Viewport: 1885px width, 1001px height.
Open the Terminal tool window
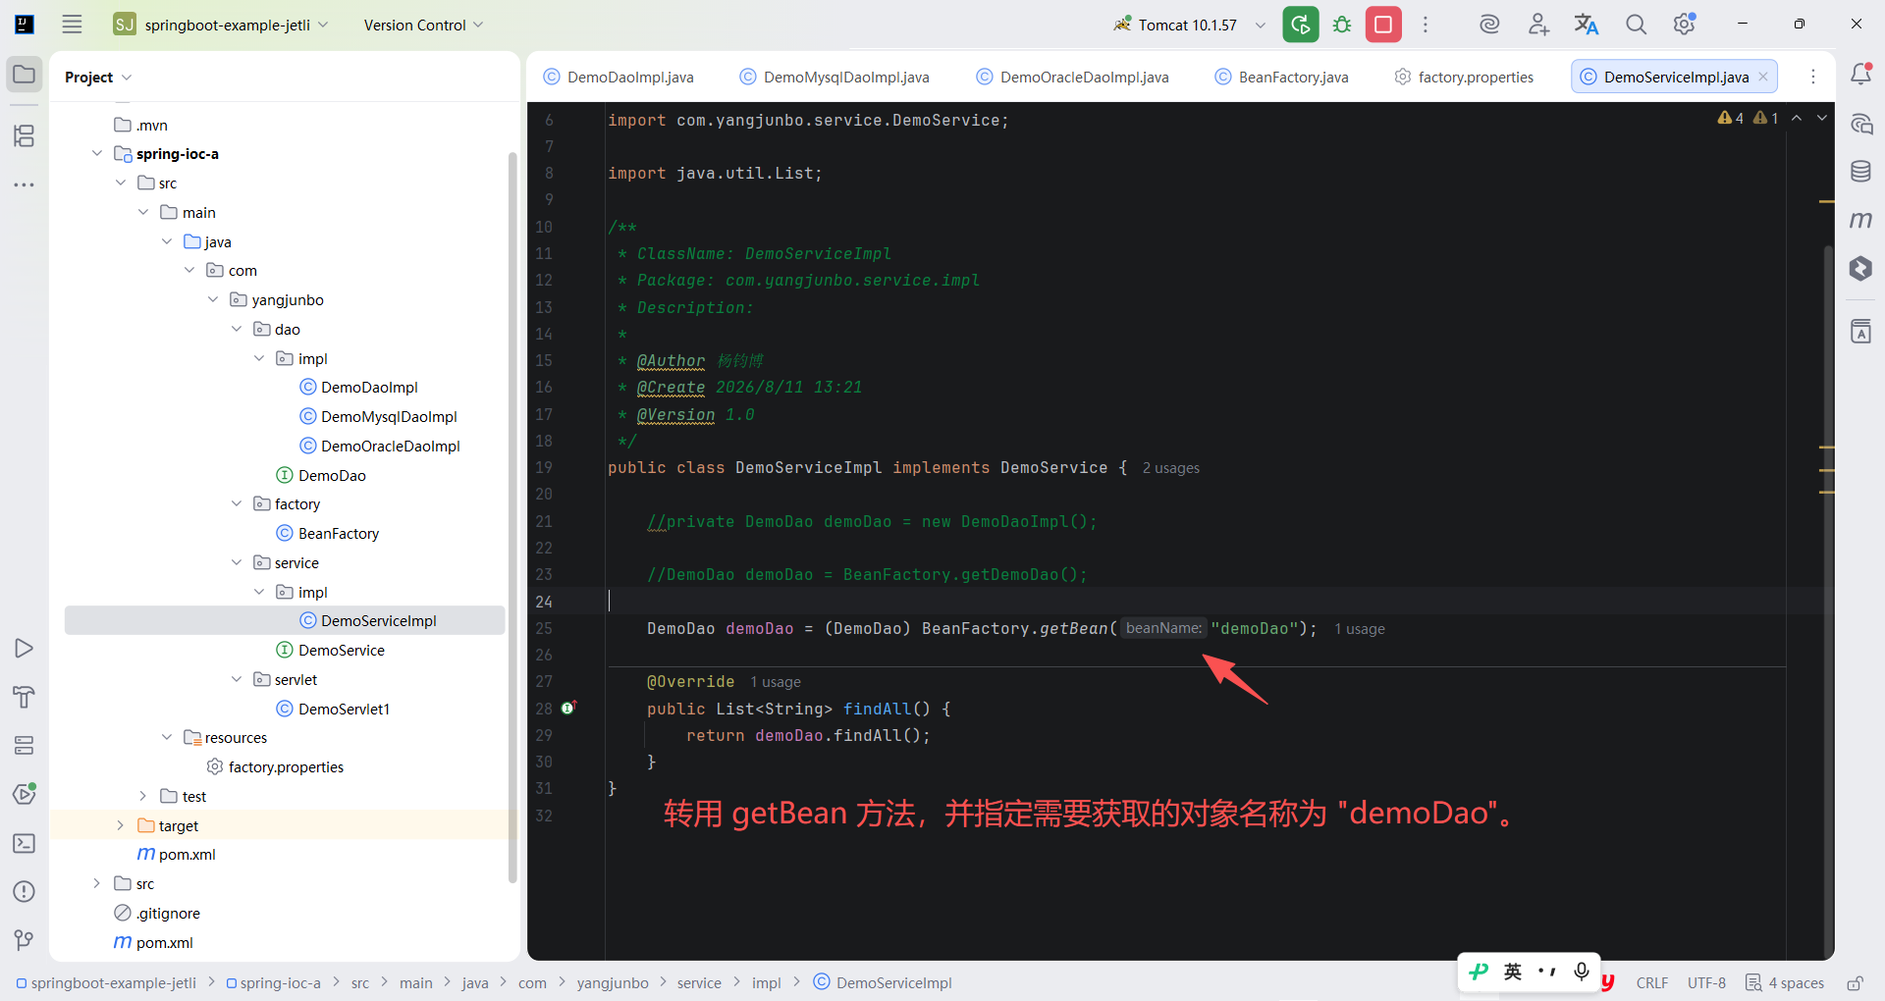coord(25,843)
